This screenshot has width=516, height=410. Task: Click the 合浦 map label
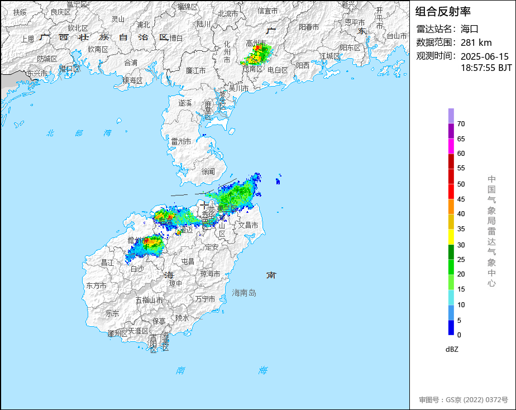pos(131,63)
